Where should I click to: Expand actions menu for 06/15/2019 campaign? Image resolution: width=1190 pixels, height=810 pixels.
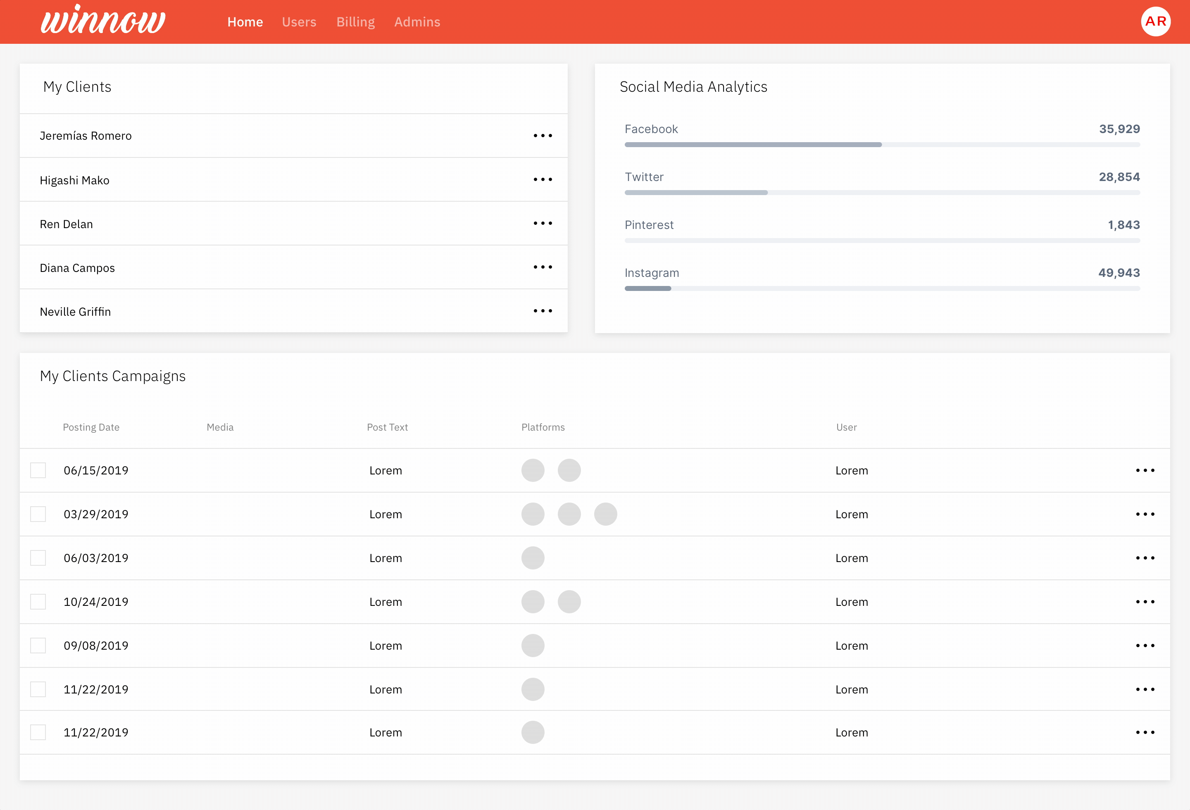tap(1145, 470)
